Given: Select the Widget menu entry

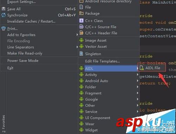Looking at the screenshot, I should click(x=109, y=130).
